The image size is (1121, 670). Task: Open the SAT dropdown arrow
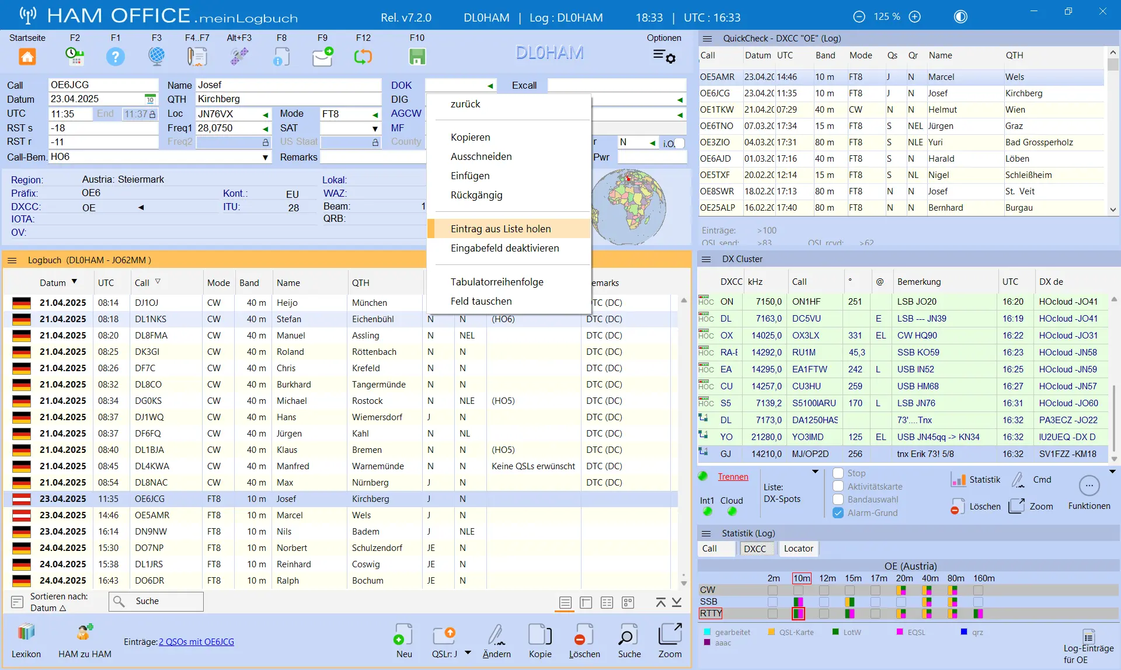[x=375, y=128]
